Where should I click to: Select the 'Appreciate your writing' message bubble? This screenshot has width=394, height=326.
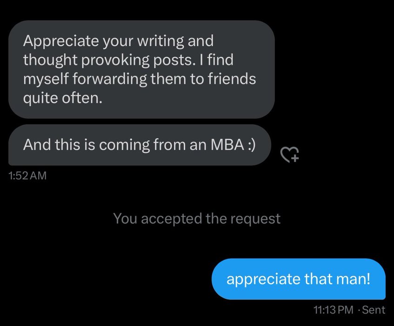click(141, 69)
